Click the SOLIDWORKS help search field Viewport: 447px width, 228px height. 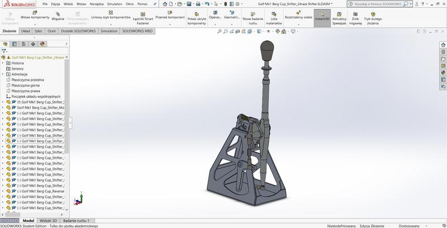[378, 4]
